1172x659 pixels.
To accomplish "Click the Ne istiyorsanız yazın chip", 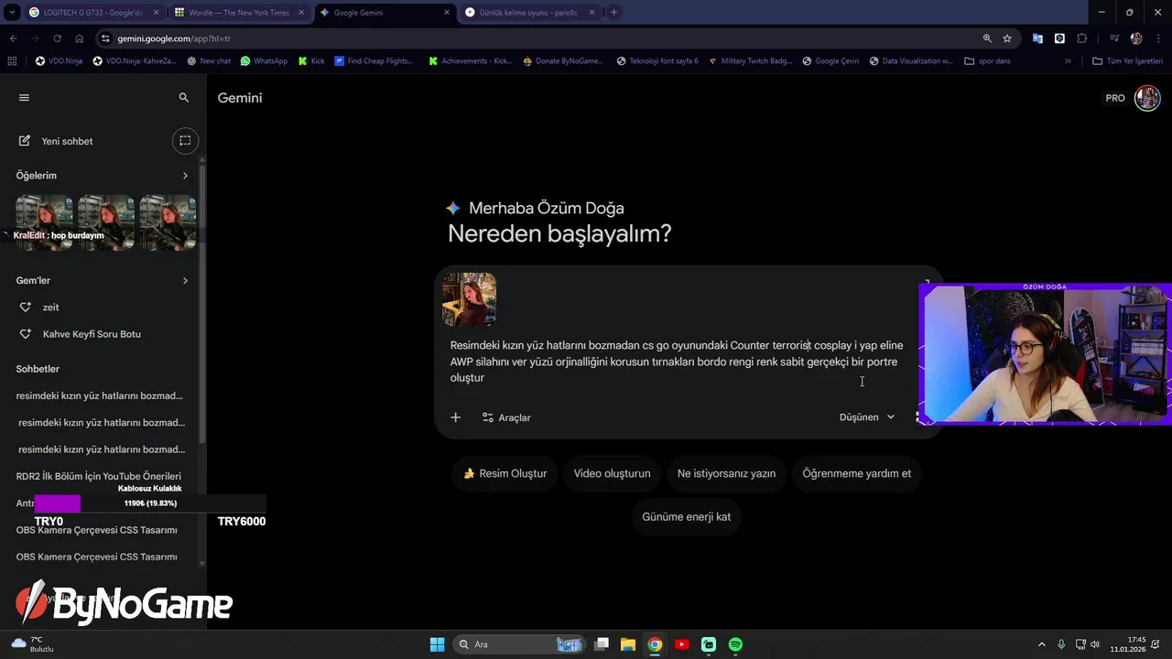I will 726,473.
